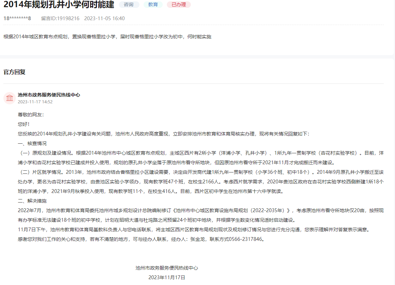Click the paragraph starting 您反映的2014年规划孔井小学
395x285 pixels.
163,134
